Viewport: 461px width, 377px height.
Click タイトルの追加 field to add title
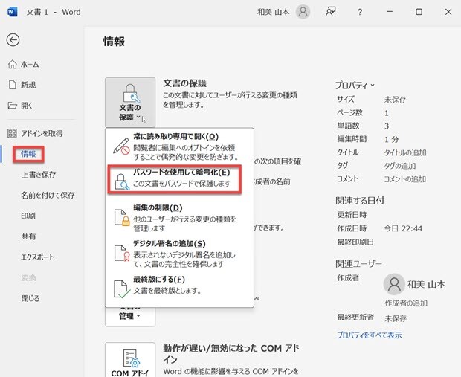tap(405, 152)
